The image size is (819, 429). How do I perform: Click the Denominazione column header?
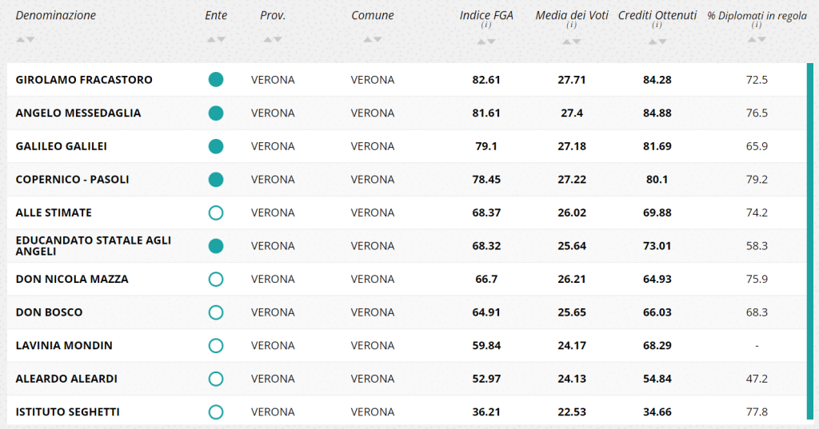[56, 16]
